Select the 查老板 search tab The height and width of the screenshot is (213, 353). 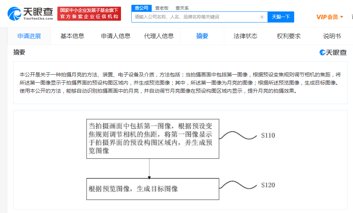tap(162, 8)
